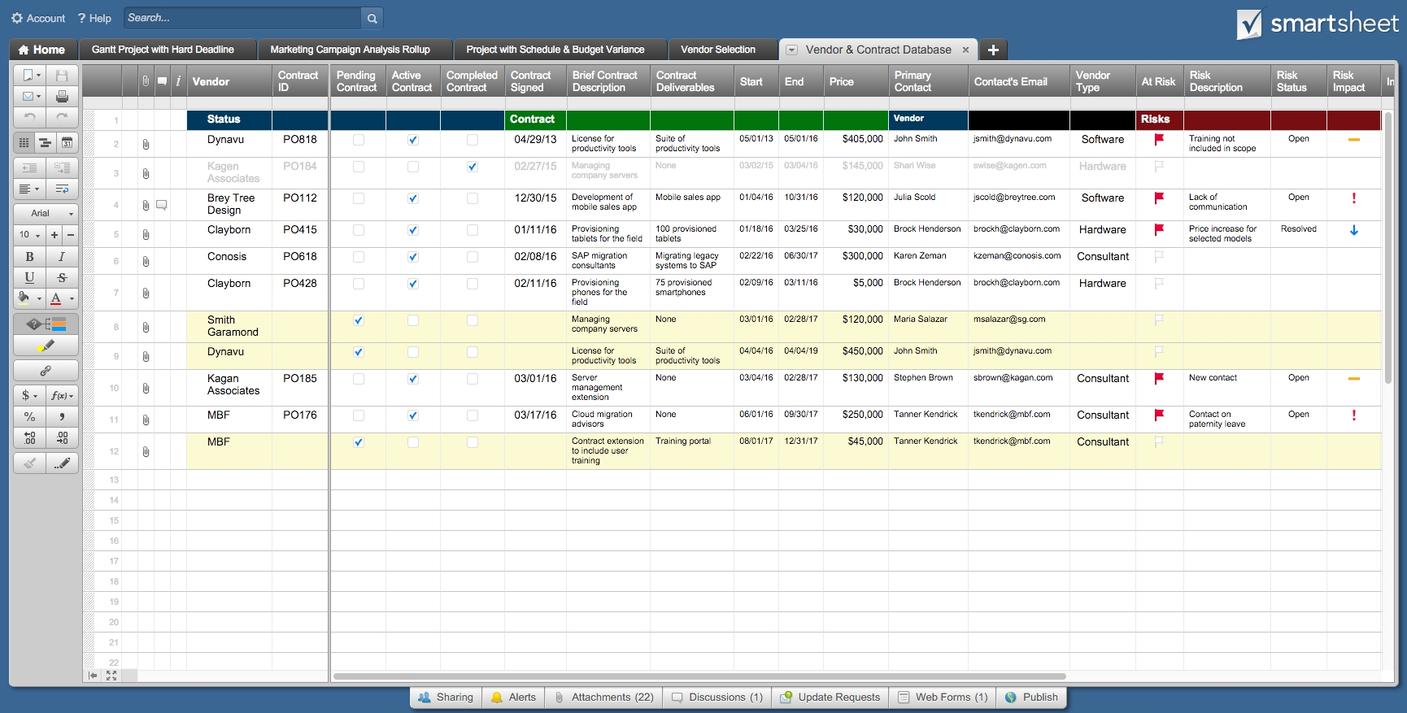Click the Search input field

click(242, 18)
